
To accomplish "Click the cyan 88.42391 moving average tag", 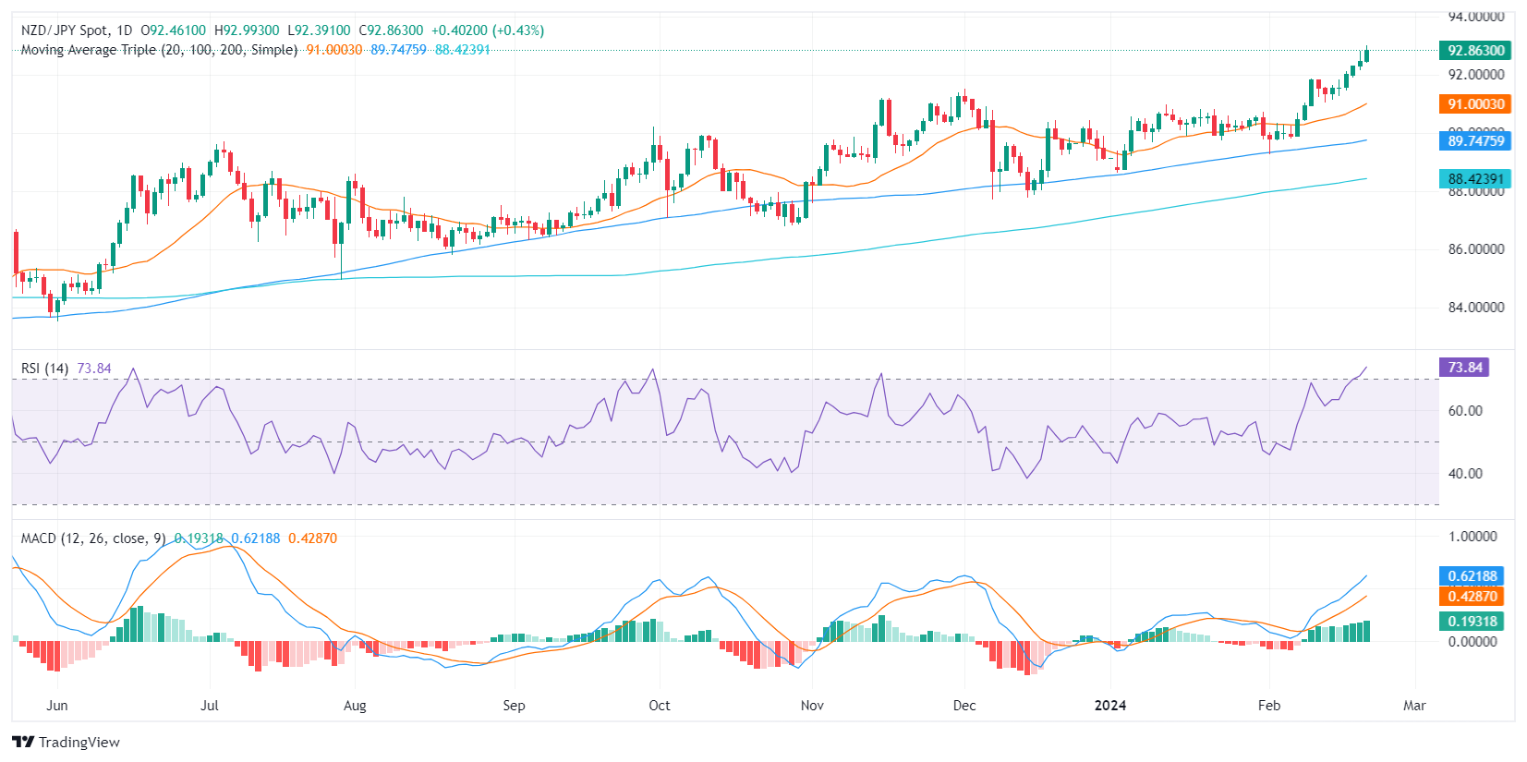I will [1474, 179].
